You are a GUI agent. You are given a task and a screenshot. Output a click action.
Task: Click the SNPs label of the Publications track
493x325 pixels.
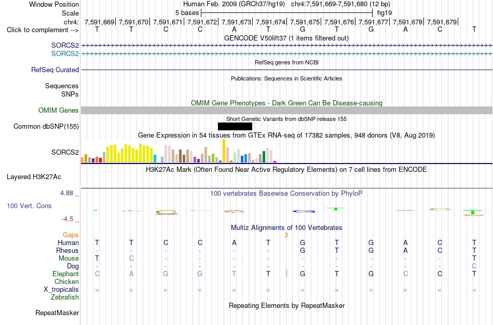click(x=70, y=94)
